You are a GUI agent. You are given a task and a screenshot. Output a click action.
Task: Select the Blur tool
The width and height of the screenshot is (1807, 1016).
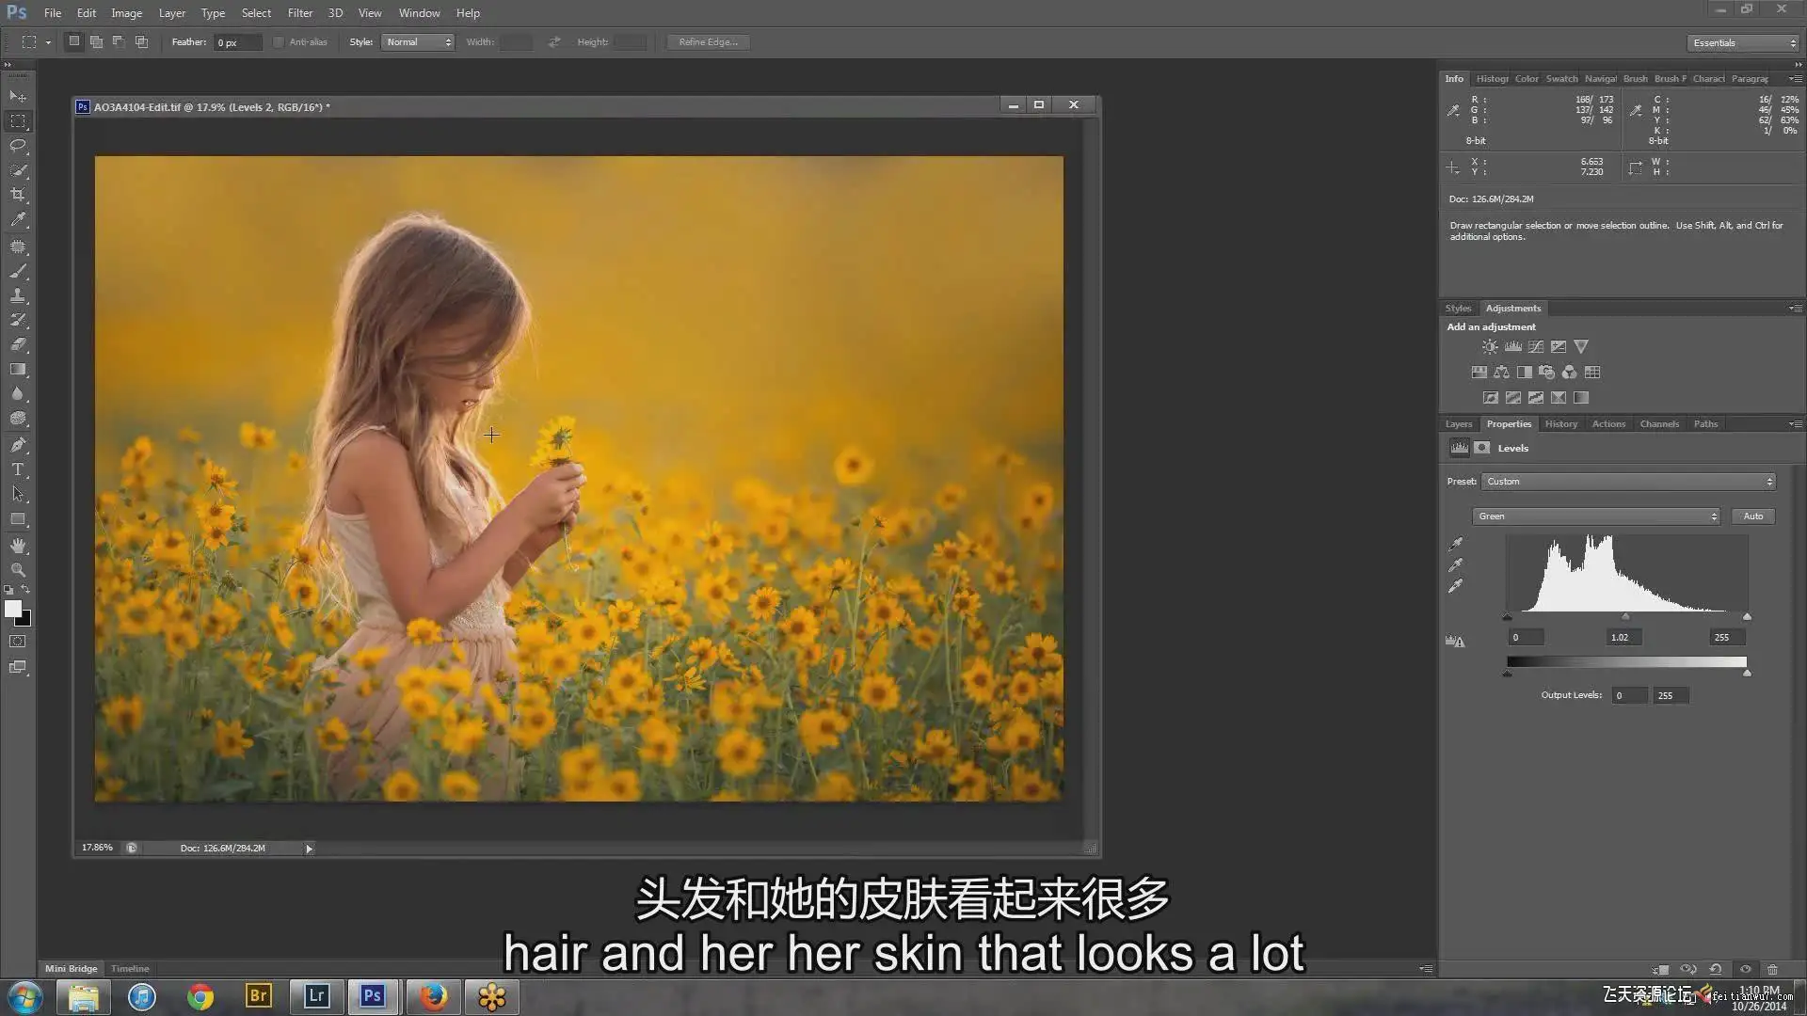[x=18, y=393]
